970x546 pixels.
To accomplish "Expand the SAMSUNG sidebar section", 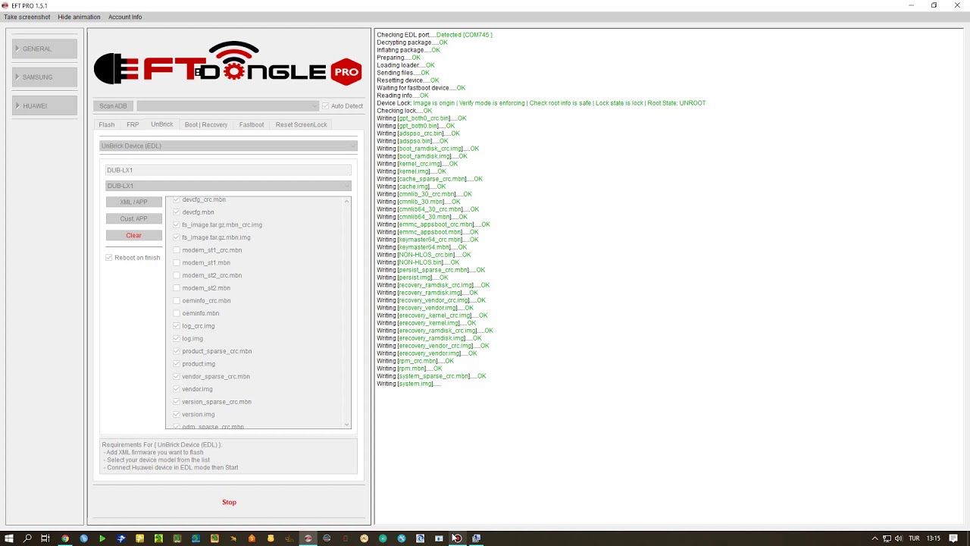I will (x=45, y=77).
